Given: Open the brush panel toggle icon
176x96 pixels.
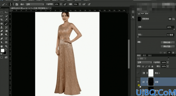Looking at the screenshot, I should point(17,4).
